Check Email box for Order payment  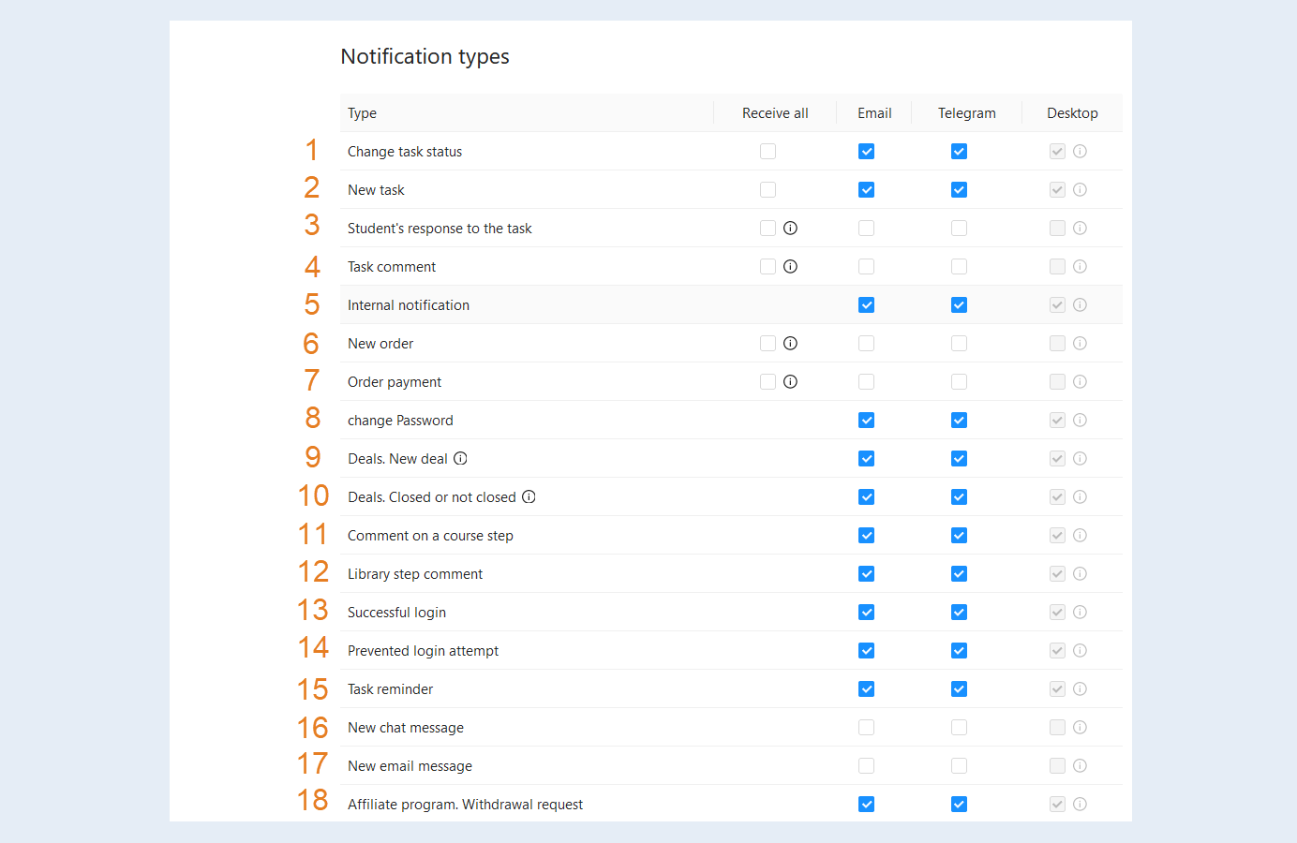(866, 381)
